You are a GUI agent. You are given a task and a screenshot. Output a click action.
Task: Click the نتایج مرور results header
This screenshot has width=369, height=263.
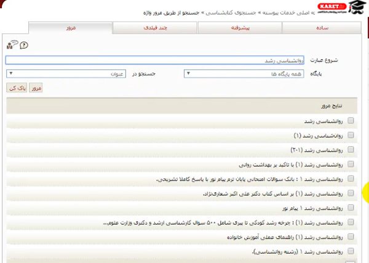click(x=181, y=106)
